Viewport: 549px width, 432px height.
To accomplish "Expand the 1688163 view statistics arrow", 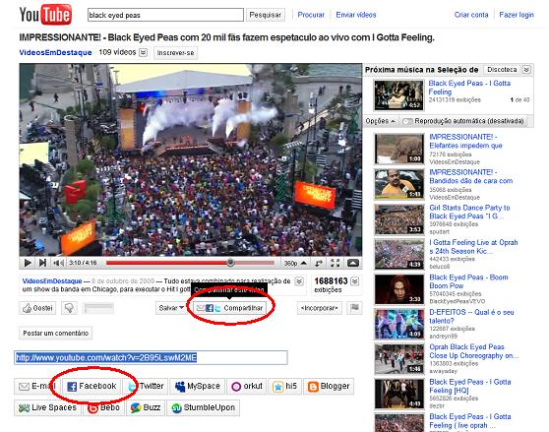I will [x=354, y=281].
